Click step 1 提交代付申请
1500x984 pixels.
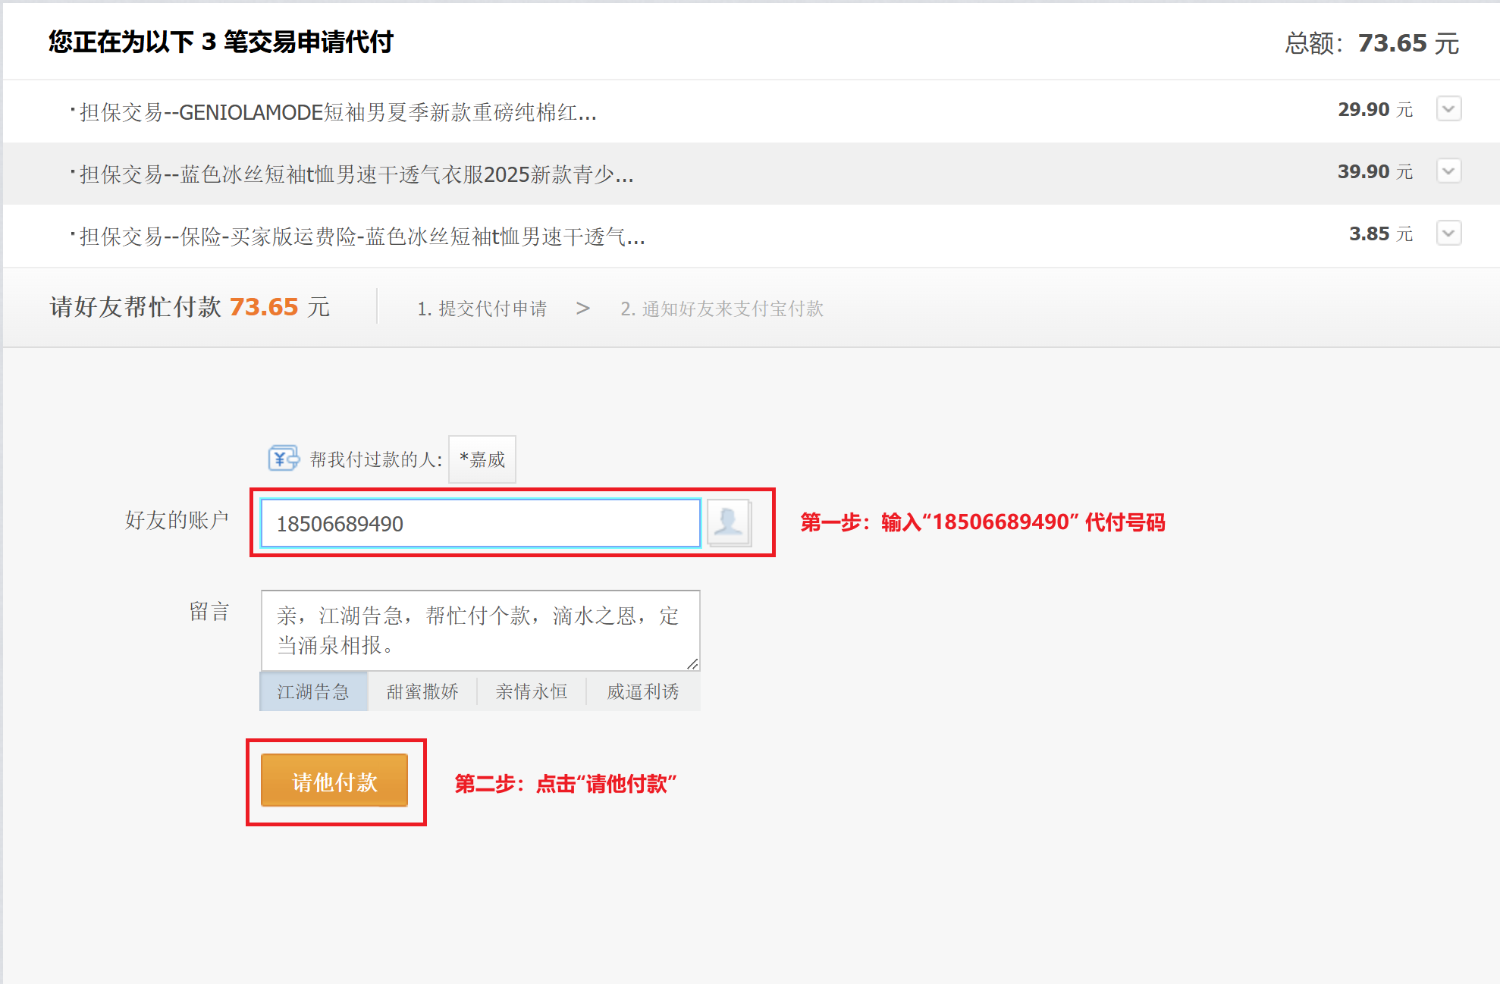482,309
